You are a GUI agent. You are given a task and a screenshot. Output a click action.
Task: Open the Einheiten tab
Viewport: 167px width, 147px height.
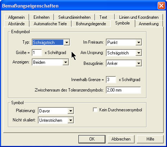(41, 17)
